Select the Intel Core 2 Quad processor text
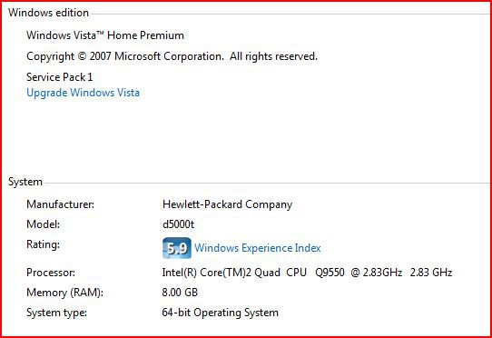 307,273
